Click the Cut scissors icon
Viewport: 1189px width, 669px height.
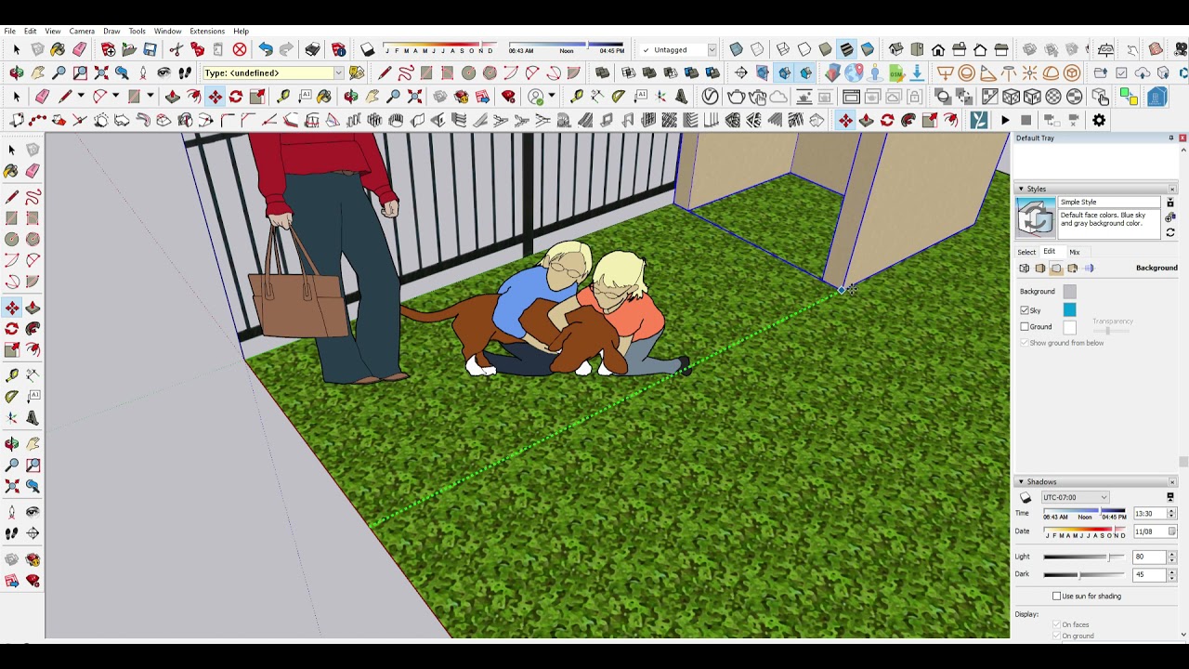176,49
